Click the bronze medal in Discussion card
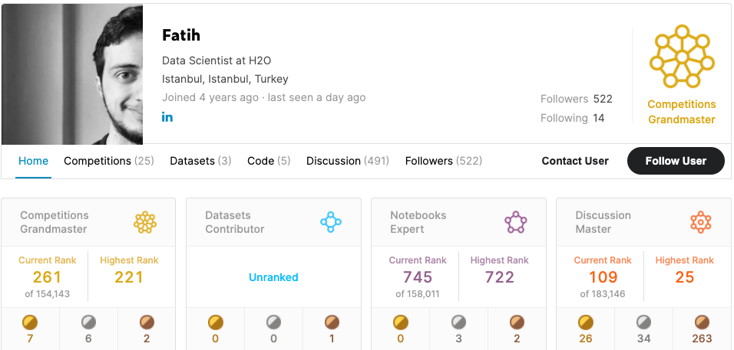 [x=702, y=322]
